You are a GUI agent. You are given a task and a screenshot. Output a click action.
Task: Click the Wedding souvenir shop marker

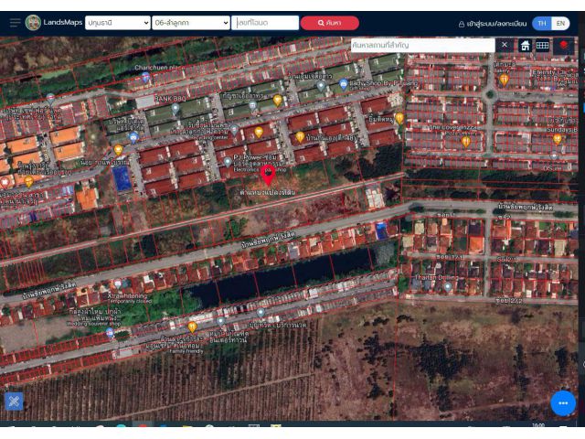[x=110, y=332]
